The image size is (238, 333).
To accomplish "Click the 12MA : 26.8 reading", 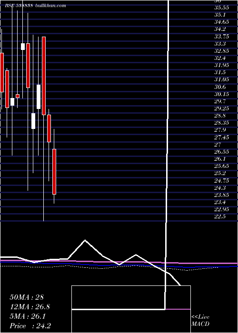I will coord(30,307).
